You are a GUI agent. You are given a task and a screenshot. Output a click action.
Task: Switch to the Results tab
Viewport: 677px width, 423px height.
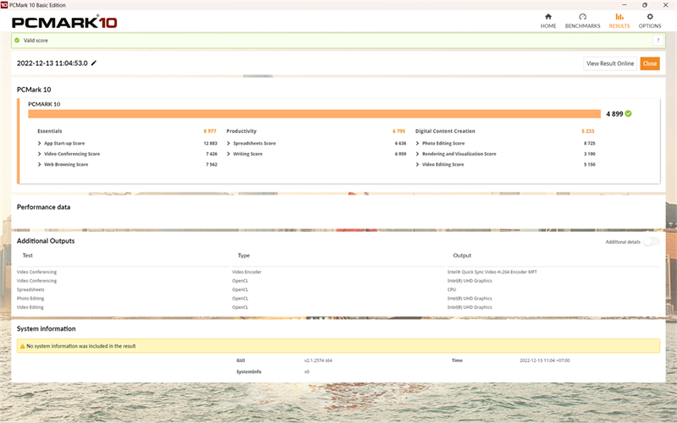619,20
